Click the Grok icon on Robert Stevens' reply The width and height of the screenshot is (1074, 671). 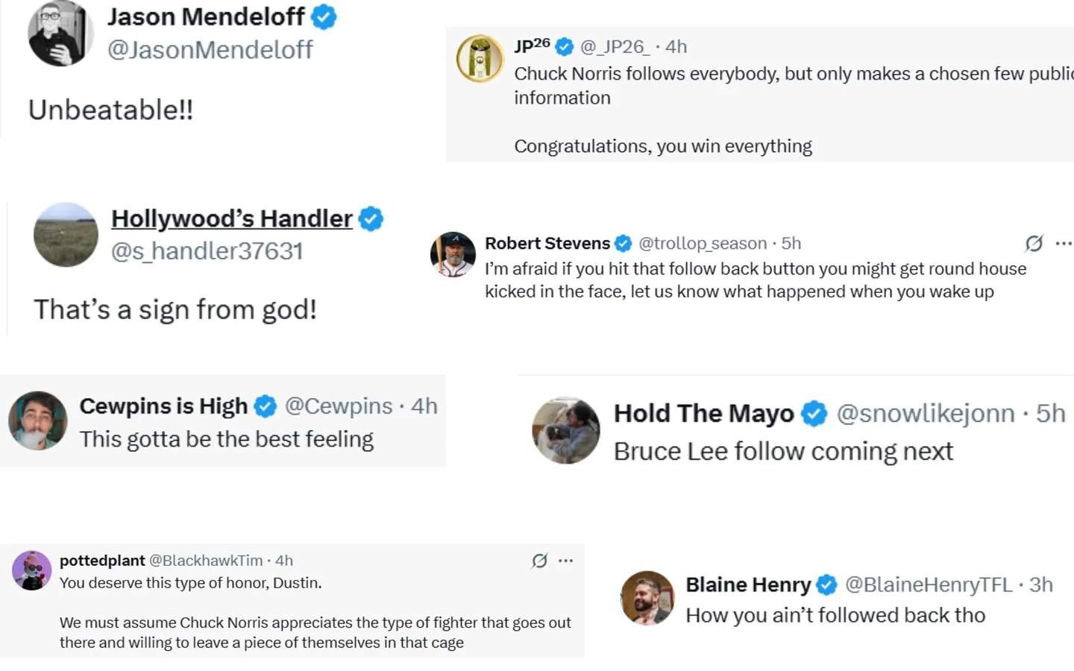(x=1034, y=243)
